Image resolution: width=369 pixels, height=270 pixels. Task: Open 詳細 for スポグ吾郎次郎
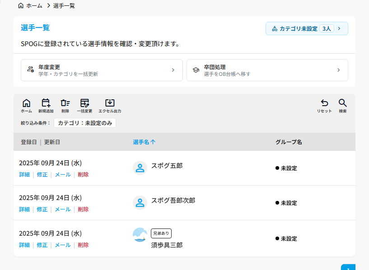tap(24, 209)
